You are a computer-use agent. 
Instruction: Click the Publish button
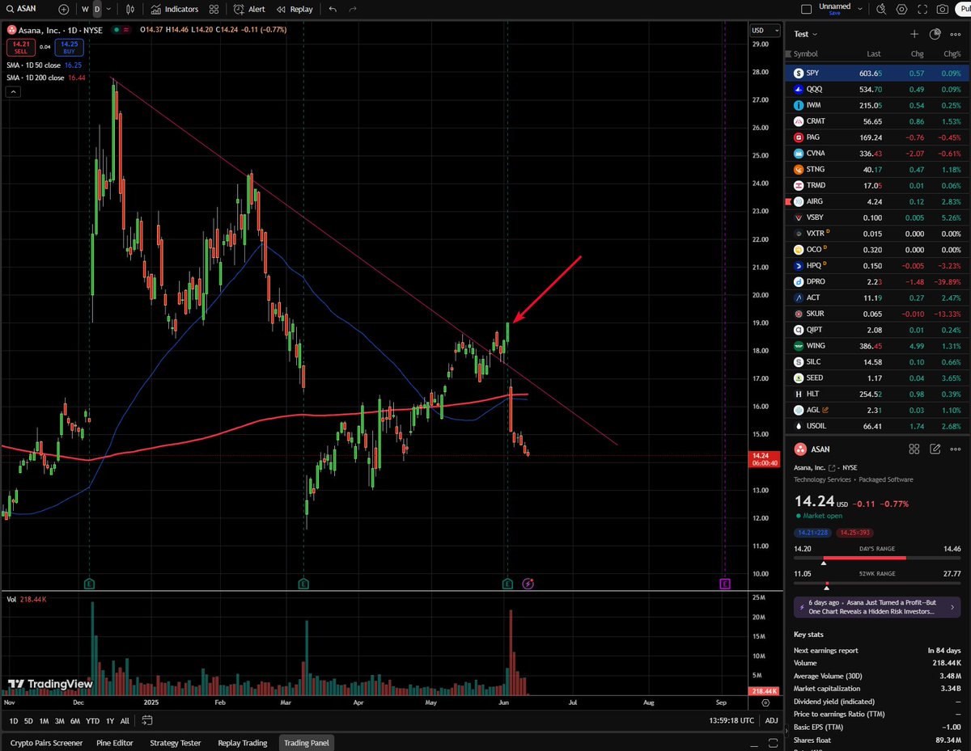point(963,9)
